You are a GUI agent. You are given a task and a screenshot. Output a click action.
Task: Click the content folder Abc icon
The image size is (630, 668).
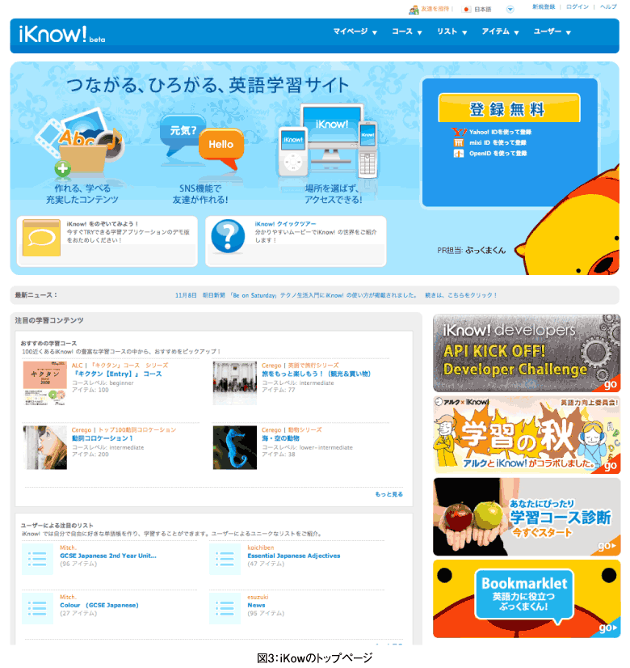[x=79, y=142]
